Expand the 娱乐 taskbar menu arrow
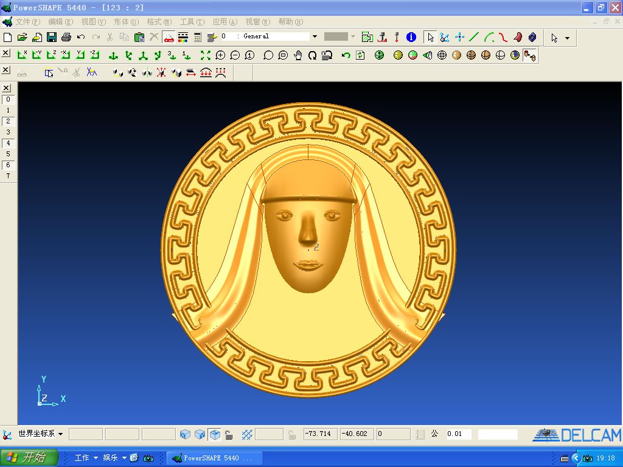 (124, 458)
